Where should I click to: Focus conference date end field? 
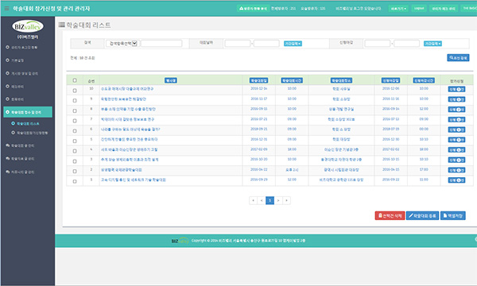point(266,44)
